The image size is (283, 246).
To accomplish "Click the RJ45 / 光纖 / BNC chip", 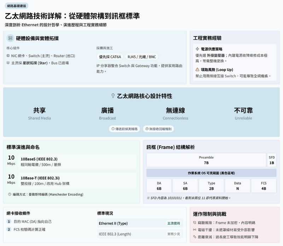I will point(142,57).
